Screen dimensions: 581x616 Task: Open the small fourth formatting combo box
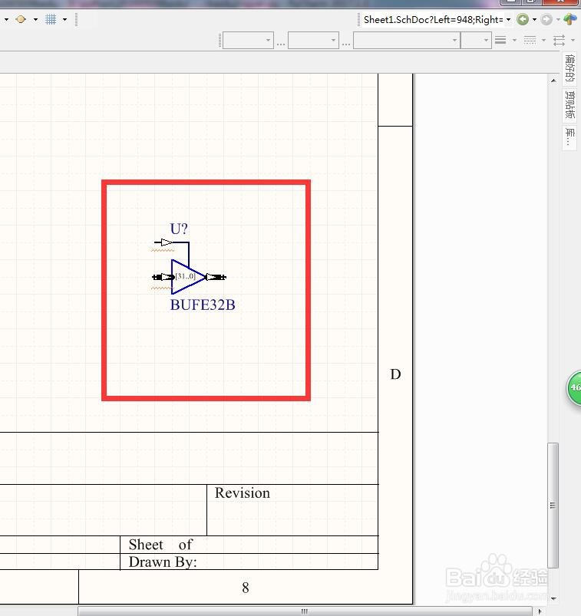pos(476,40)
